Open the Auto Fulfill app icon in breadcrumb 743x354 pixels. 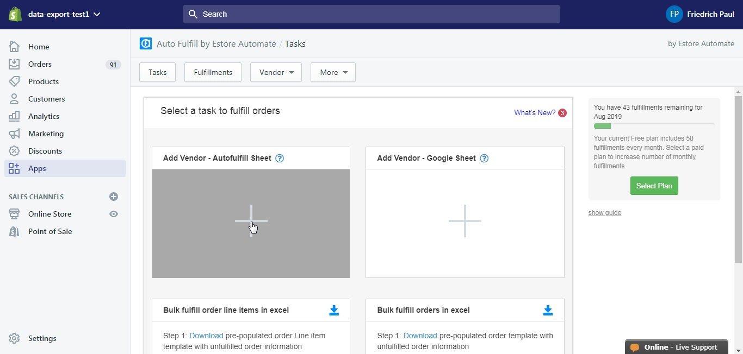click(x=145, y=43)
